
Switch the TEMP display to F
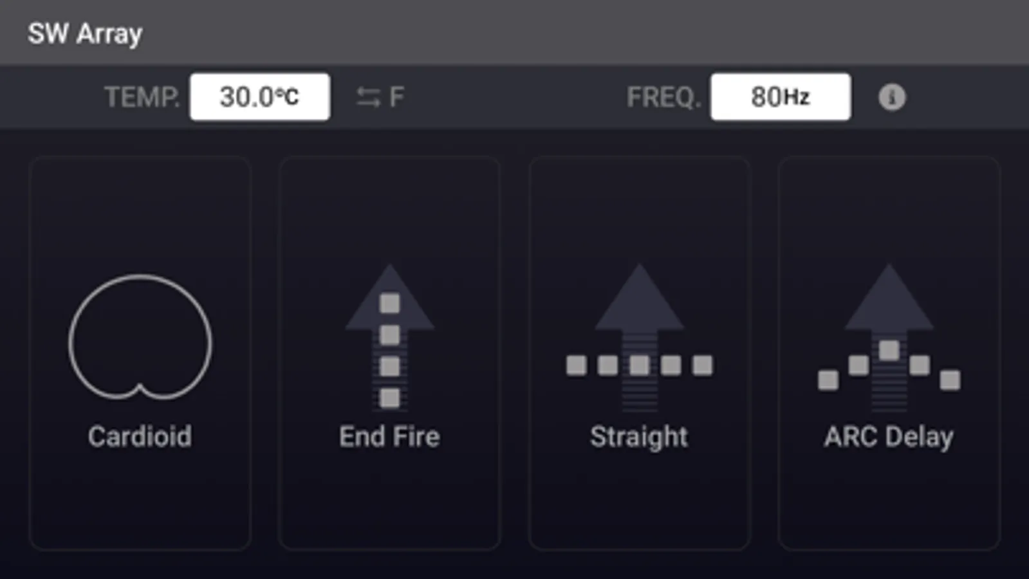point(380,96)
